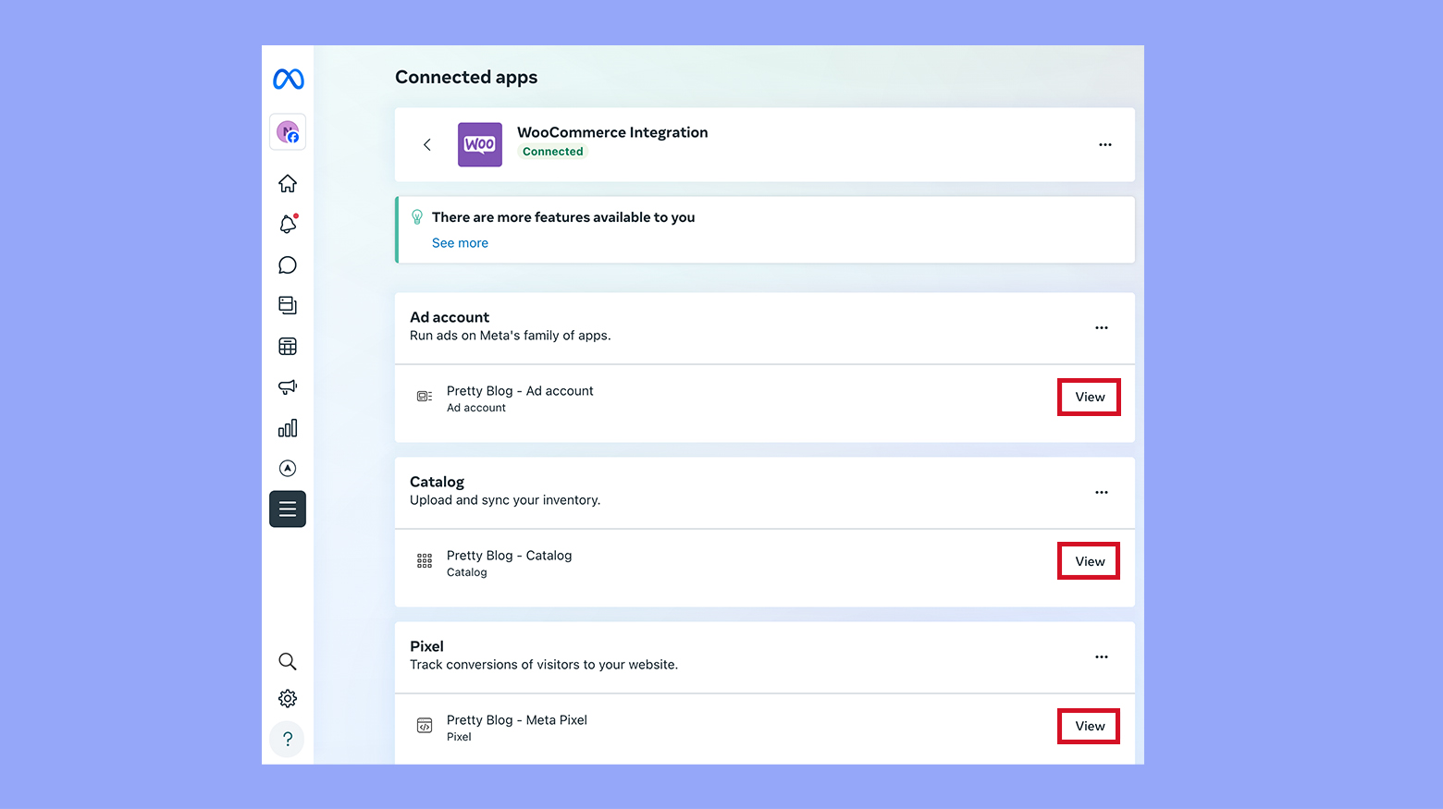Screen dimensions: 1443x809
Task: Open the Content posts icon in sidebar
Action: [x=288, y=305]
